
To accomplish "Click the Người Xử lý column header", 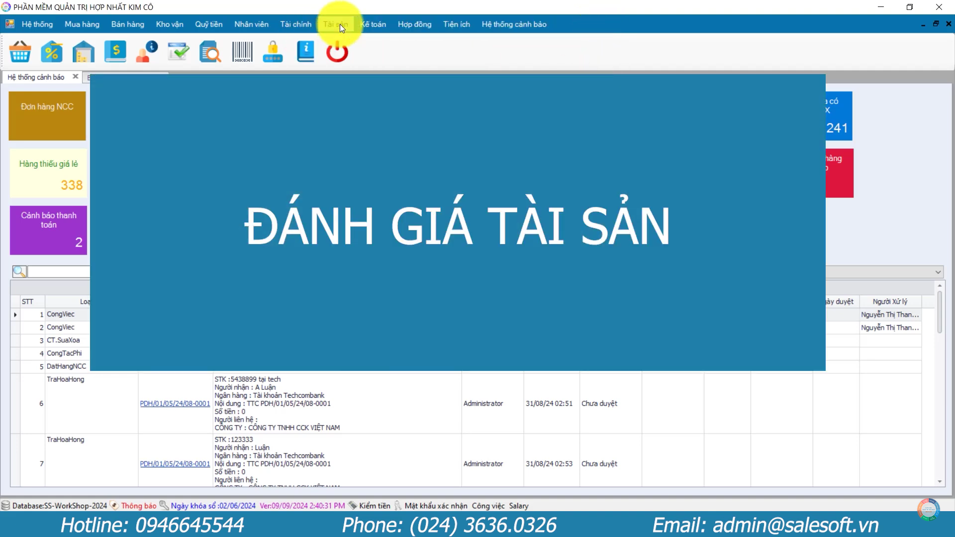I will tap(890, 301).
